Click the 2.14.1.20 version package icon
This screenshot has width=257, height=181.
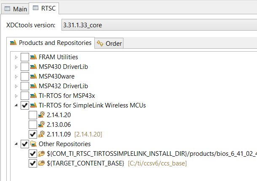[x=42, y=115]
